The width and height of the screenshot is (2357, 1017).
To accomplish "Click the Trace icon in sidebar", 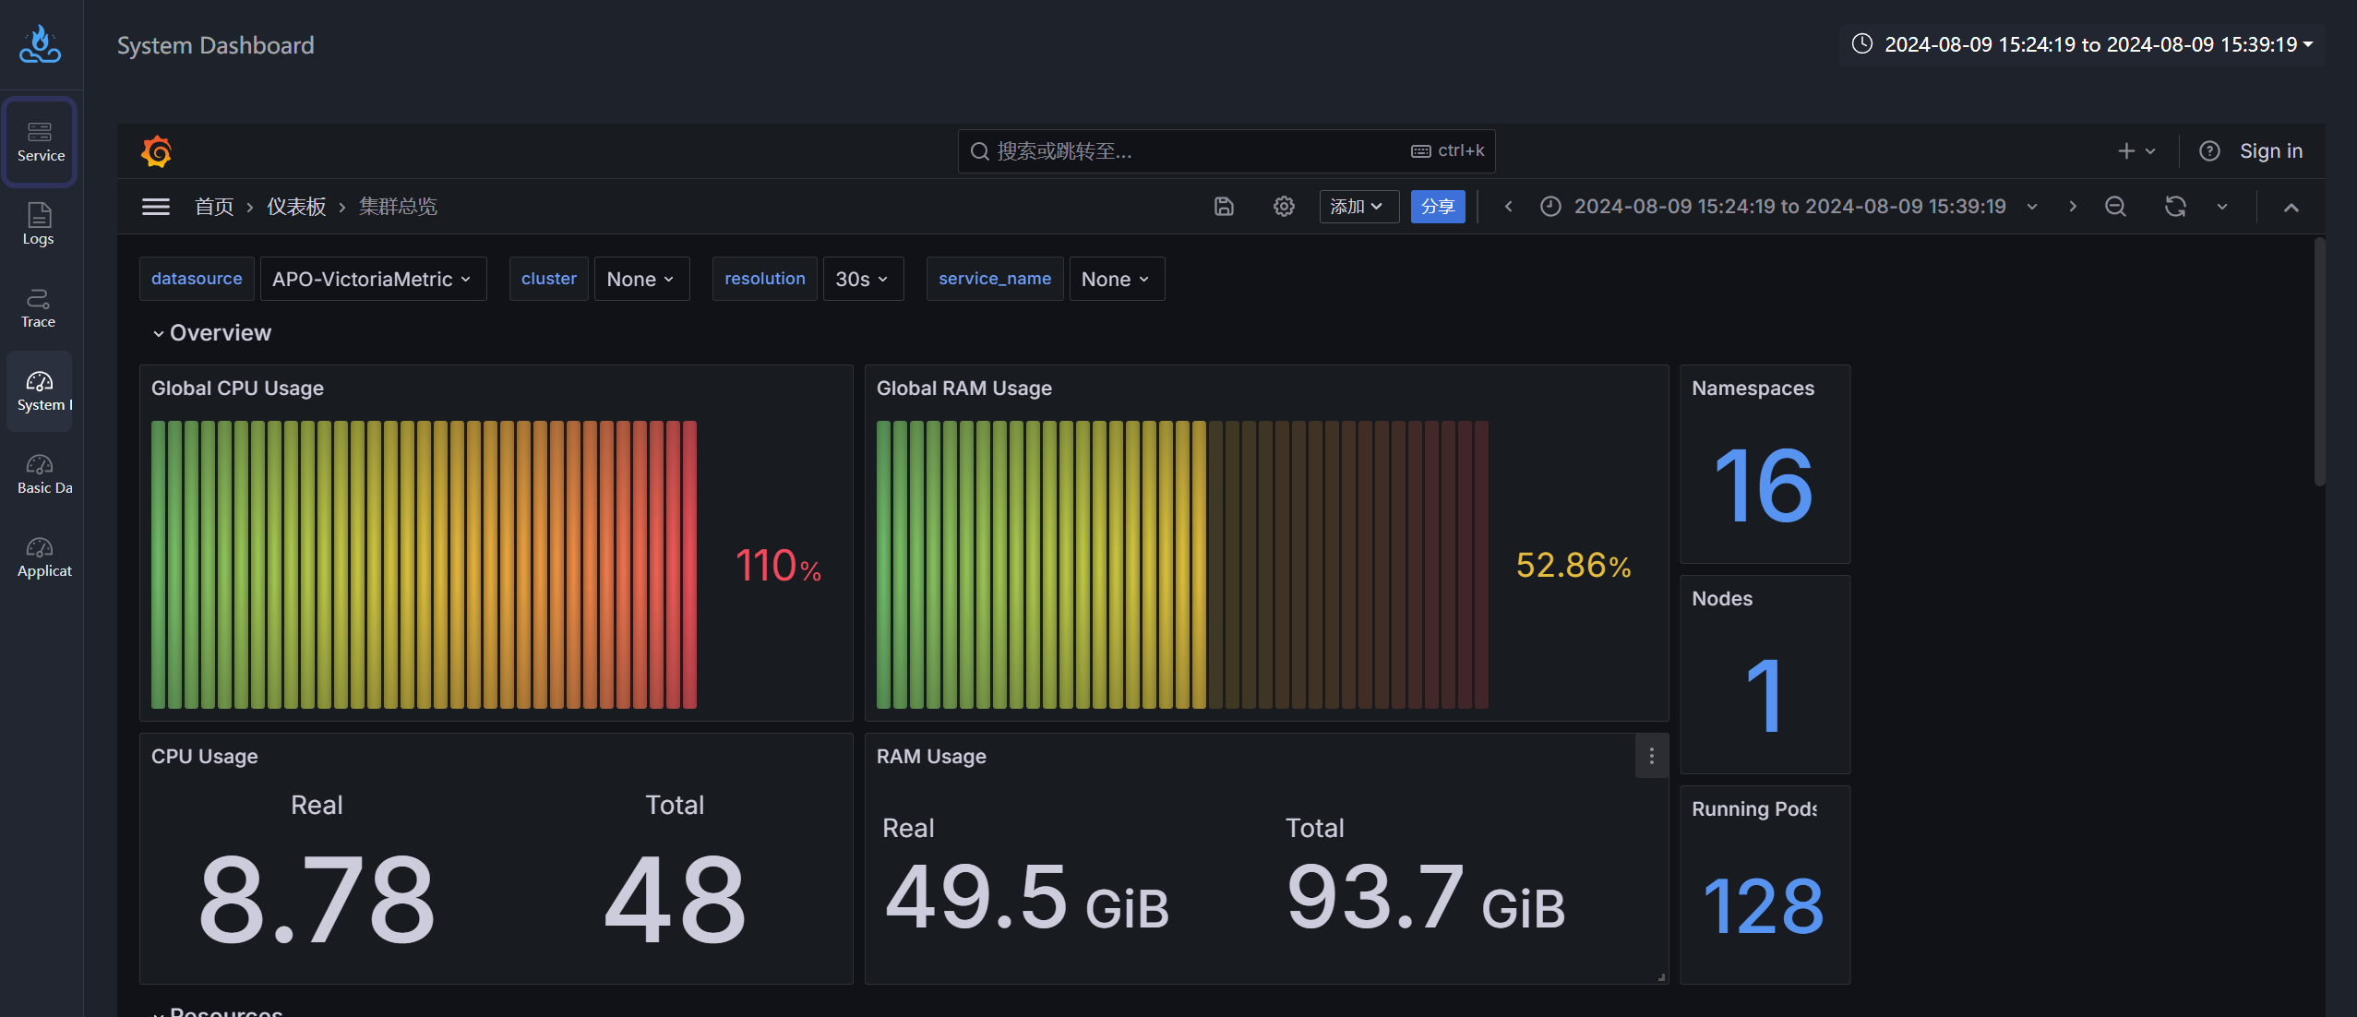I will [39, 308].
